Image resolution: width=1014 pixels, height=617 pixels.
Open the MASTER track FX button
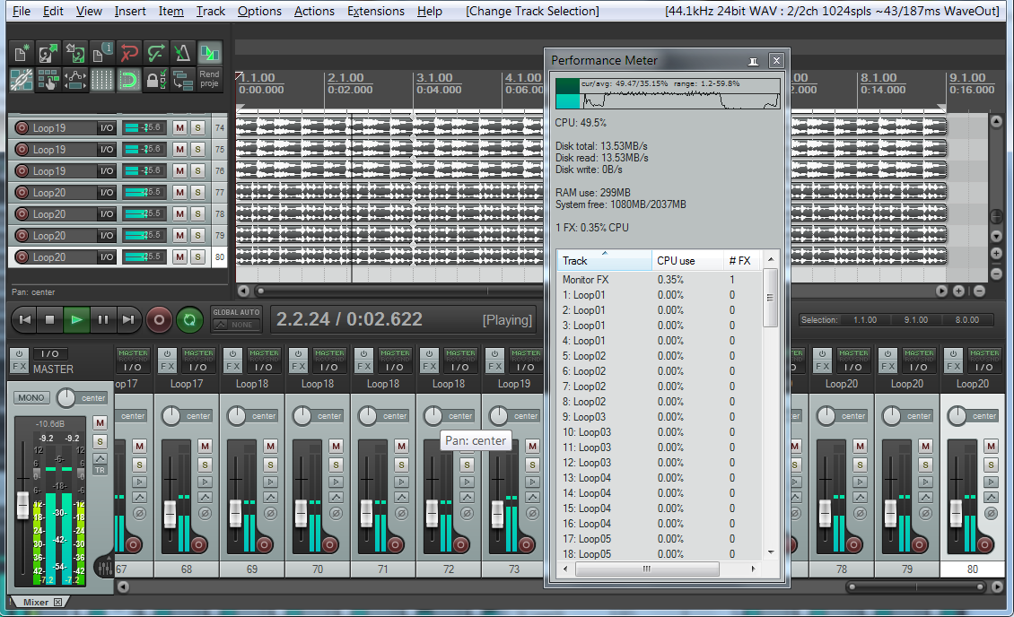[19, 368]
